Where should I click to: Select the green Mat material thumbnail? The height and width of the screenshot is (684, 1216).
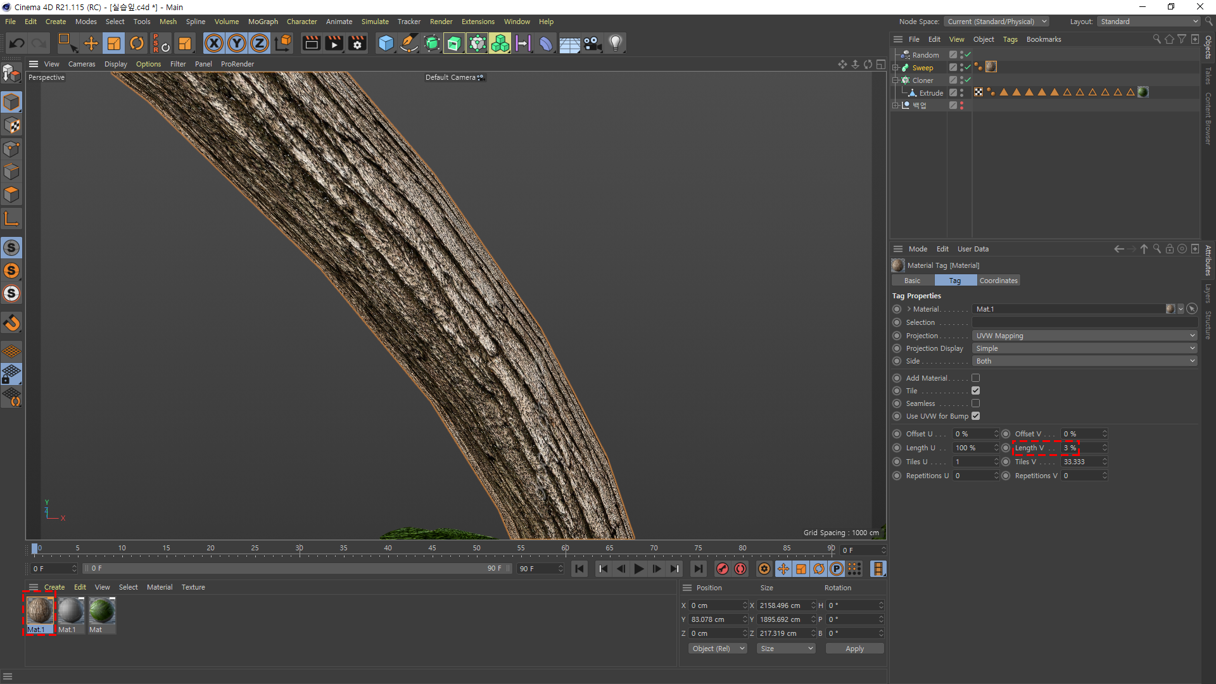[101, 611]
